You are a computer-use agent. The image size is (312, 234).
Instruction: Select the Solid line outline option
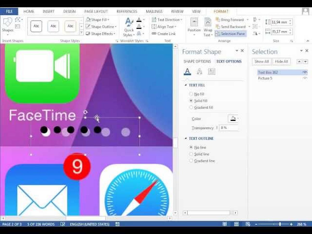(191, 154)
